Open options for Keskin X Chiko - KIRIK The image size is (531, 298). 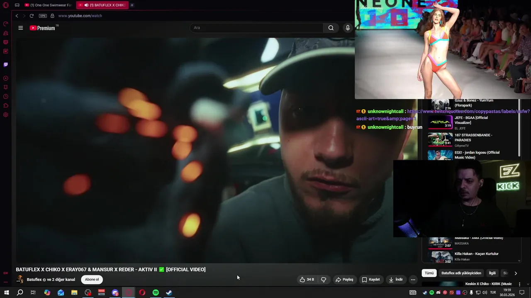[x=519, y=284]
